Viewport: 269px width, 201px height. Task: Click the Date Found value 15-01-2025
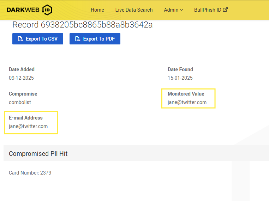(x=180, y=78)
